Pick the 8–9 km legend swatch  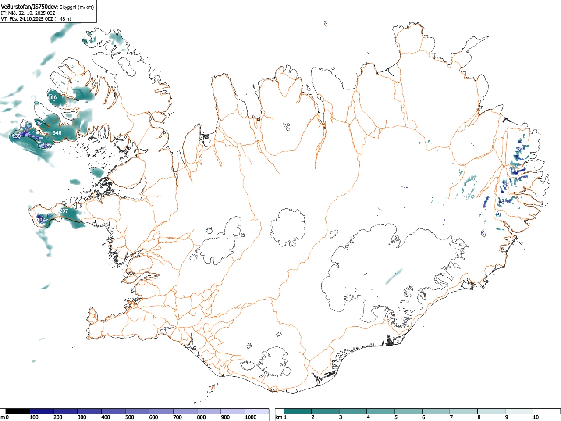[491, 411]
